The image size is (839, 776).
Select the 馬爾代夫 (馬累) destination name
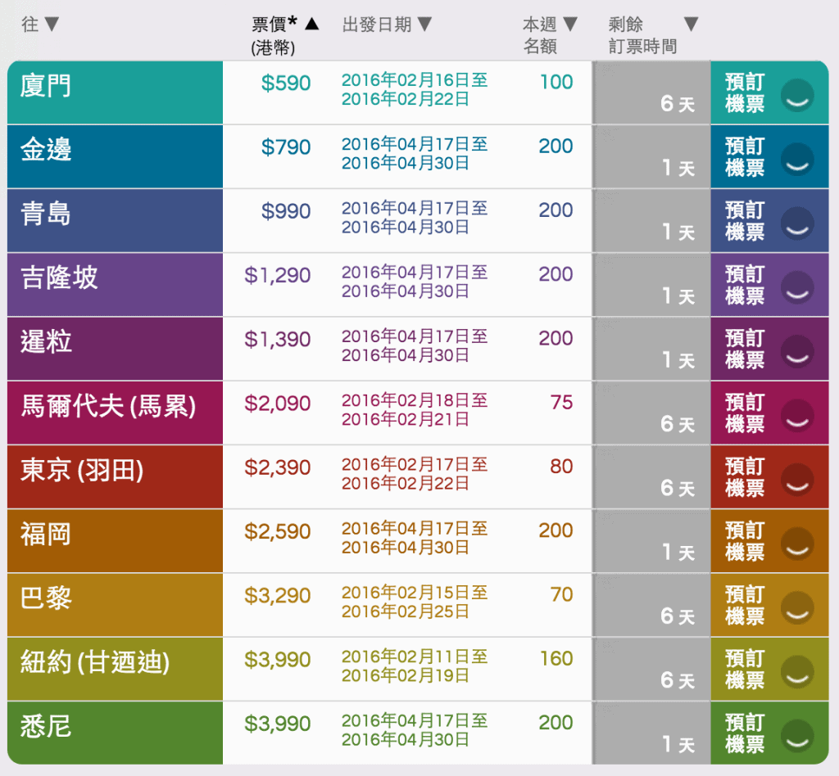(x=108, y=406)
